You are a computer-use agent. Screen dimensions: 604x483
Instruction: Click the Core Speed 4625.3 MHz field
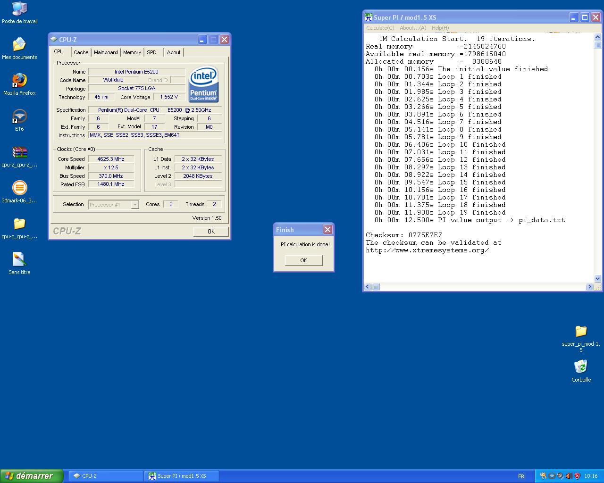(111, 159)
